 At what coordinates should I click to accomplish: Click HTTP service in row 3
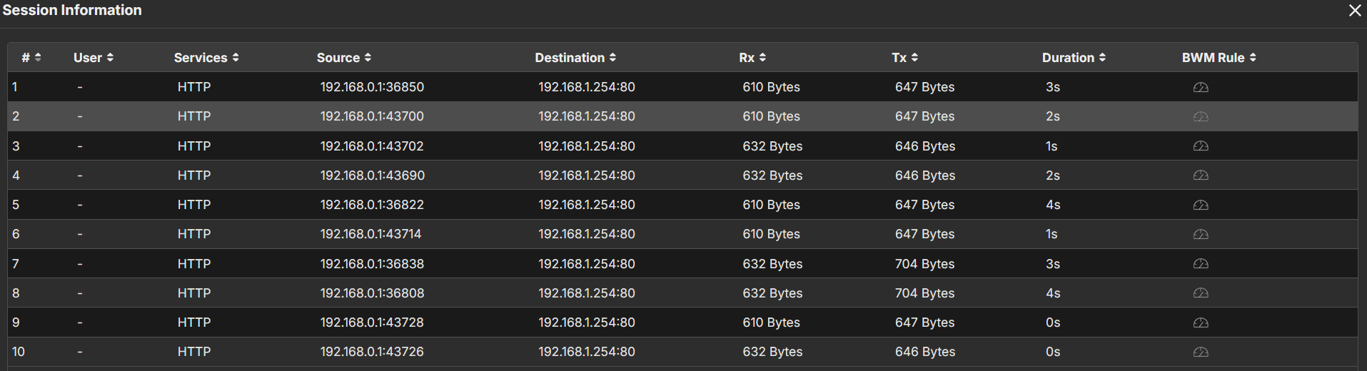click(194, 146)
